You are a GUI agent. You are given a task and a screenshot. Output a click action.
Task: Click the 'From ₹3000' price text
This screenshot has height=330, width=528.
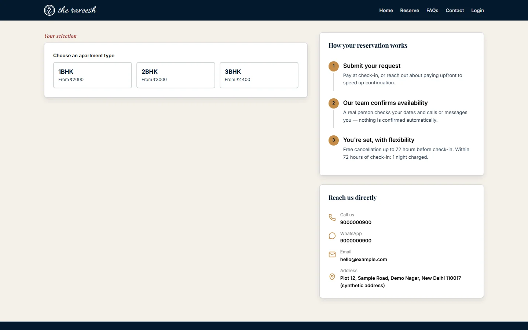tap(154, 80)
